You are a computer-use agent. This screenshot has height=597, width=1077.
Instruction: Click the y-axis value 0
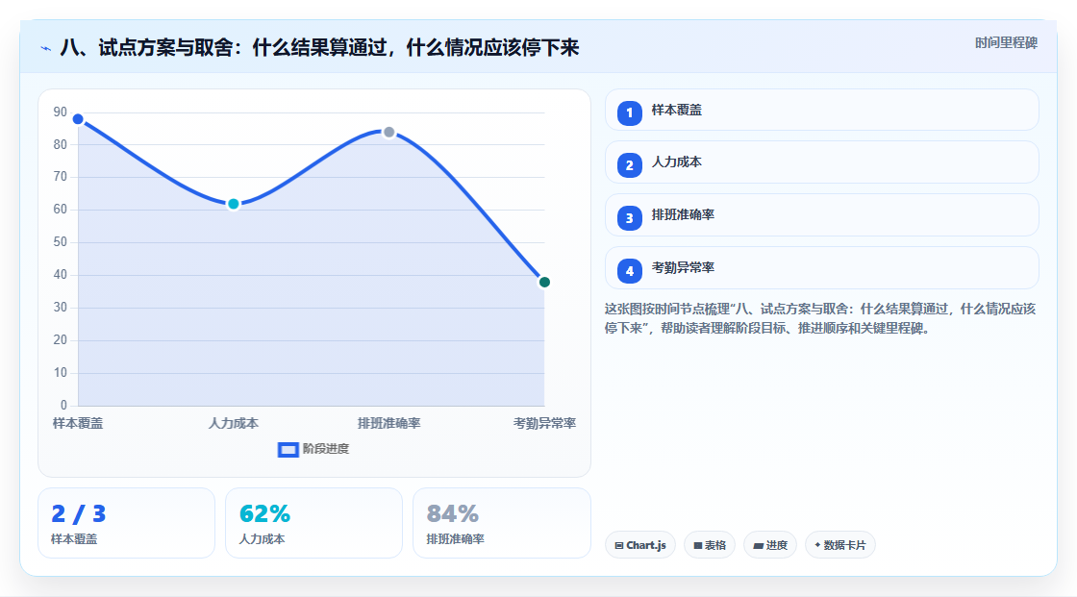pos(63,405)
